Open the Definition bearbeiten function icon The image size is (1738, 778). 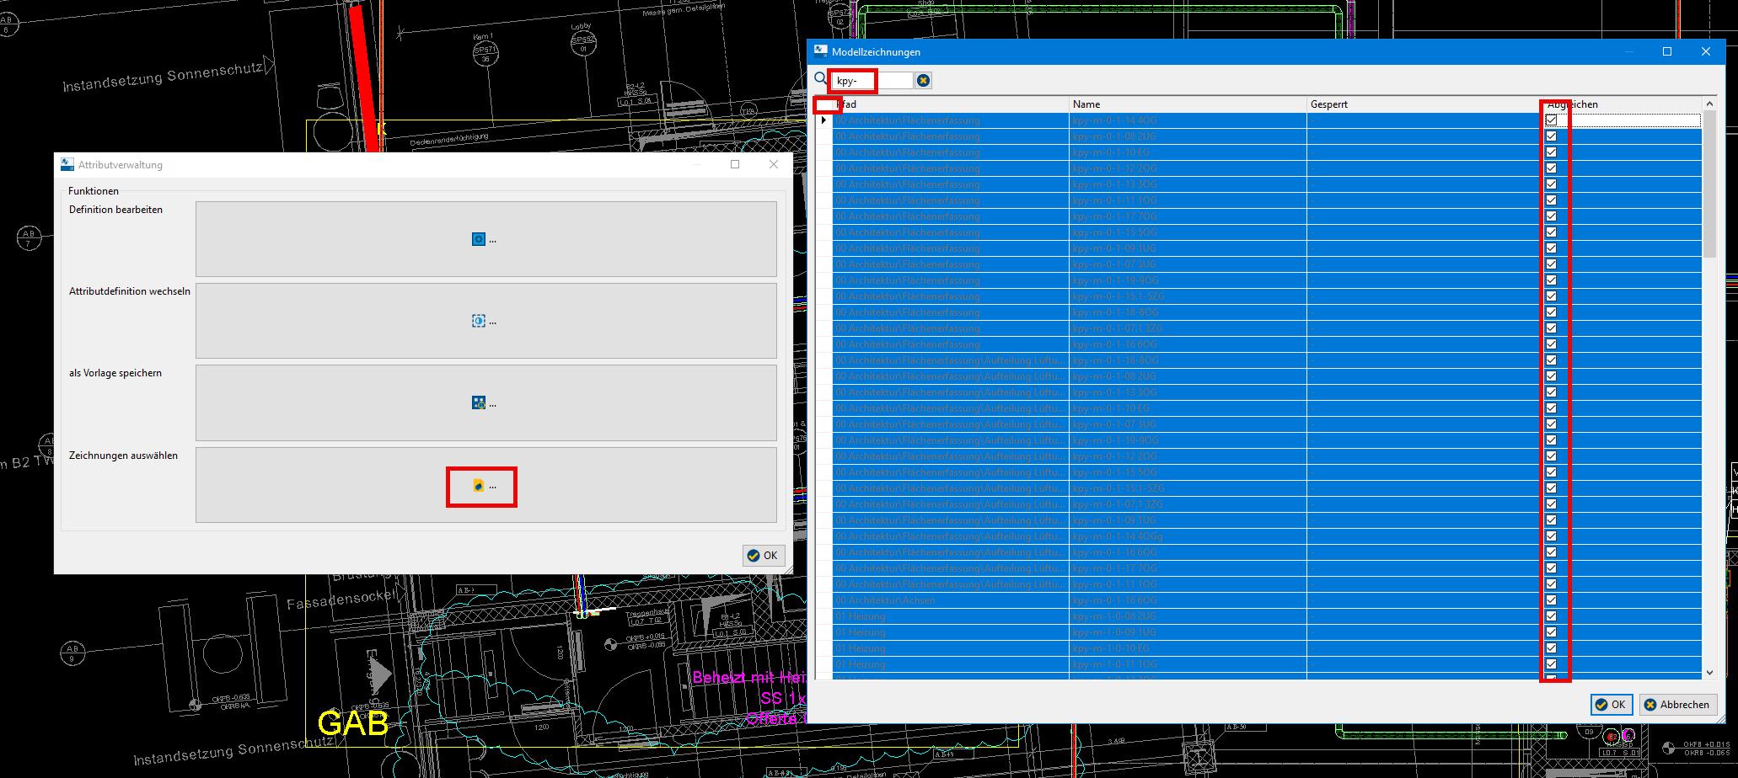pos(479,239)
